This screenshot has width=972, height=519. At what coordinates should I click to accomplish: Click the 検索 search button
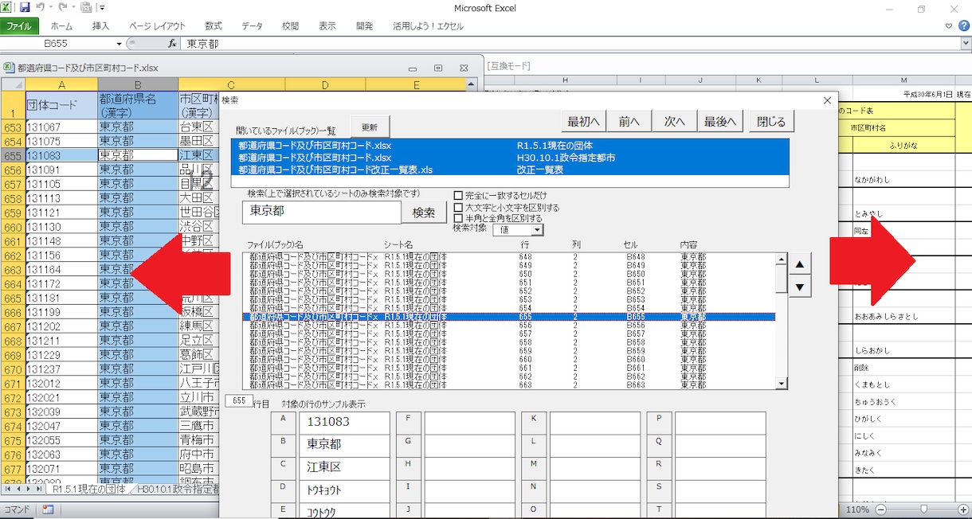(x=424, y=213)
